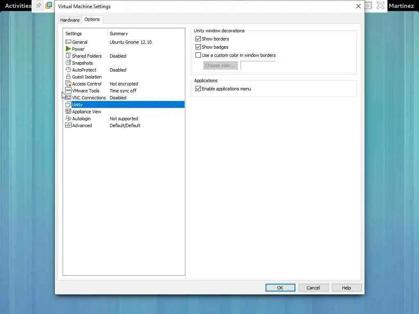This screenshot has height=314, width=419.
Task: Open GNOME Activities overview
Action: [18, 6]
